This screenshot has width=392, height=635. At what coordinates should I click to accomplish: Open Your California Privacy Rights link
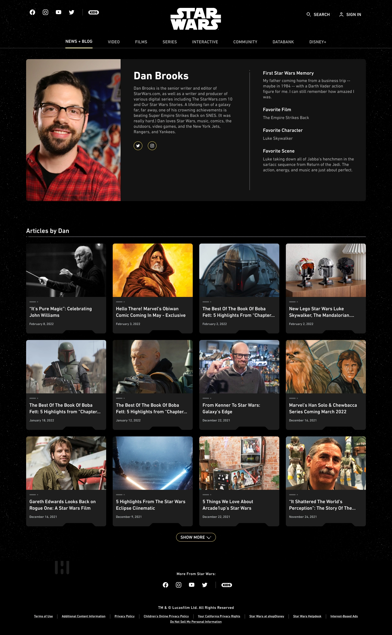pos(219,616)
